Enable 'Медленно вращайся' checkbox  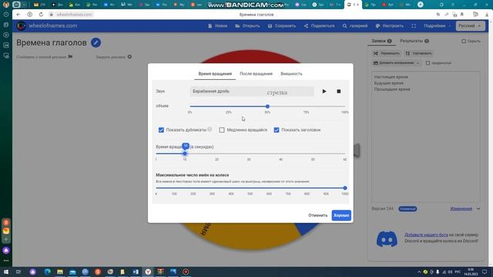pos(222,130)
